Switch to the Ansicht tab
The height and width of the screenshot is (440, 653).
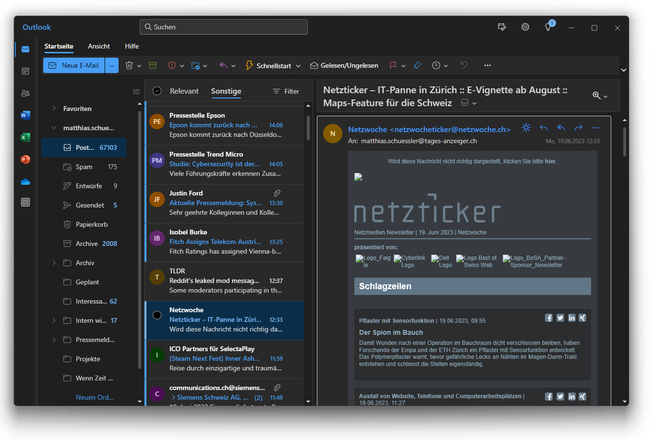tap(99, 46)
